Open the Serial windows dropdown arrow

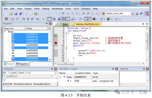[x=90, y=19]
